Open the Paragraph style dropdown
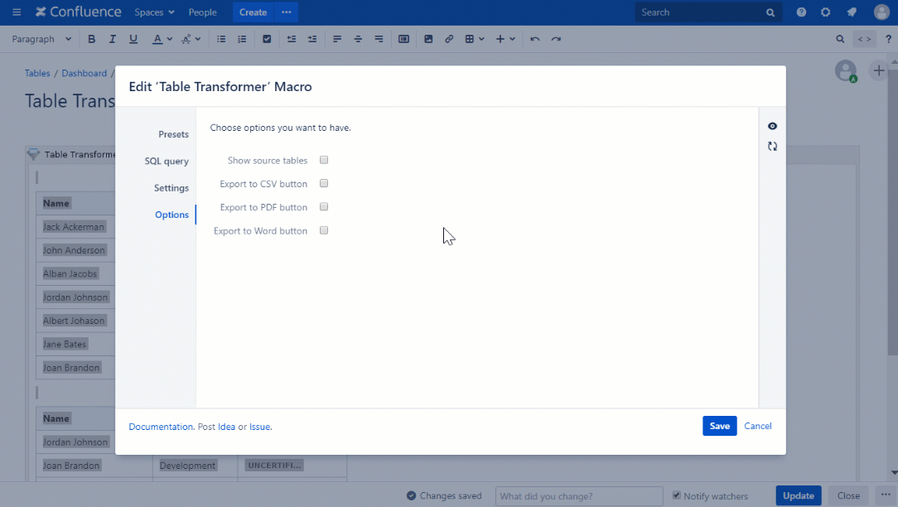 (x=41, y=39)
